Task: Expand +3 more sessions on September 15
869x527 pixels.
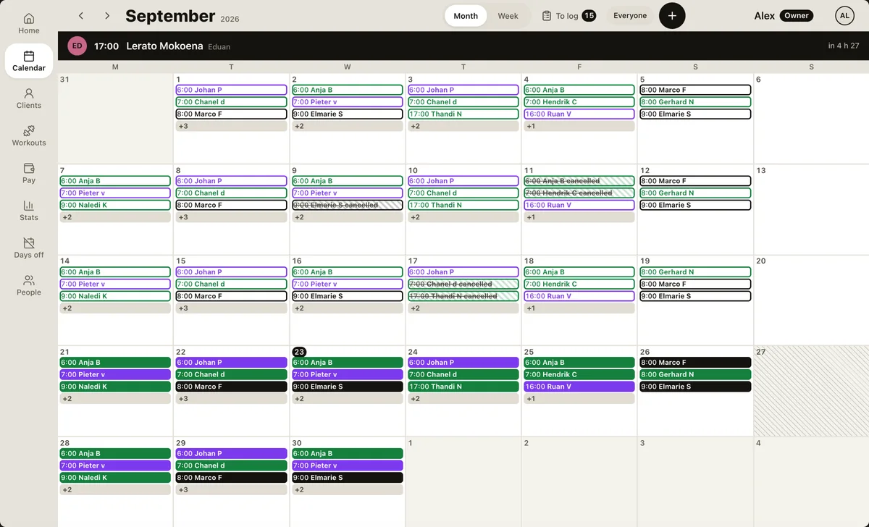Action: [x=231, y=308]
